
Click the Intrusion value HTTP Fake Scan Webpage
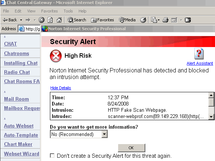tap(137, 110)
